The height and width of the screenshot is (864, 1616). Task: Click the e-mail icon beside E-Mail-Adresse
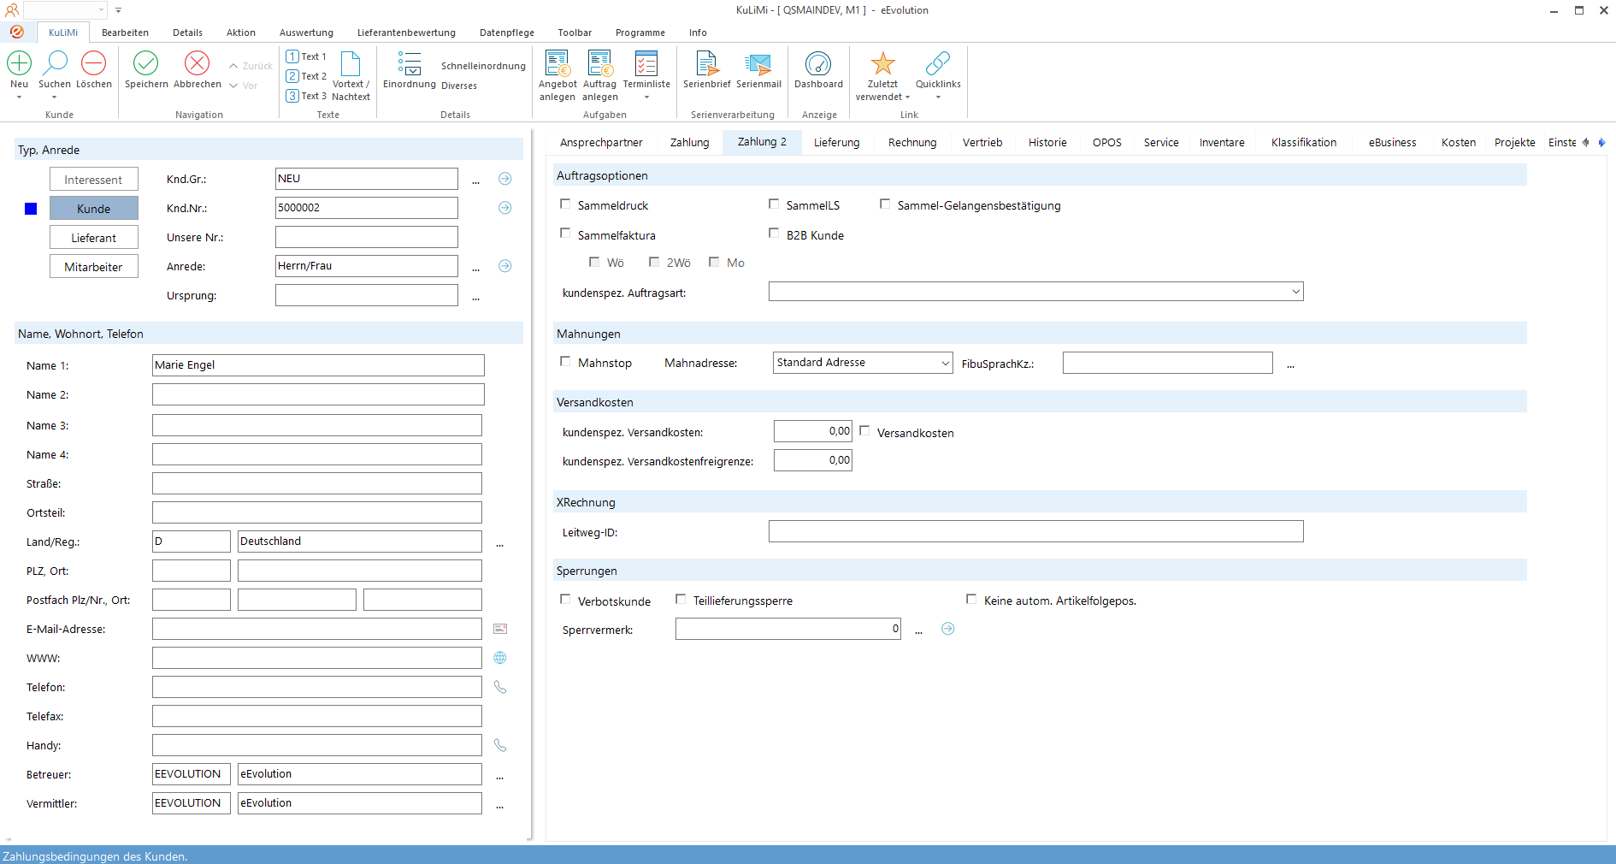pos(500,629)
